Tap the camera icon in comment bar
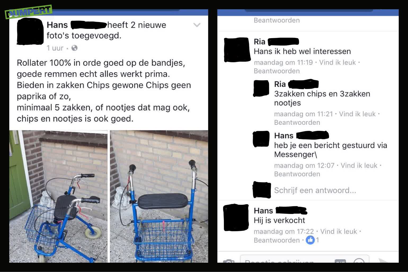 pos(229,261)
